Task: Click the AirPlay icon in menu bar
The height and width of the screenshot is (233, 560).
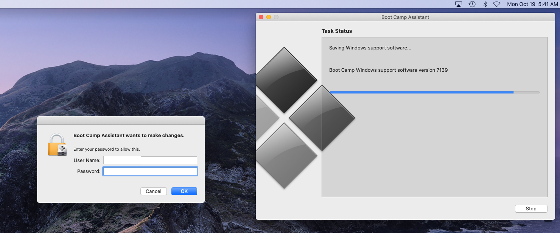Action: pos(458,4)
